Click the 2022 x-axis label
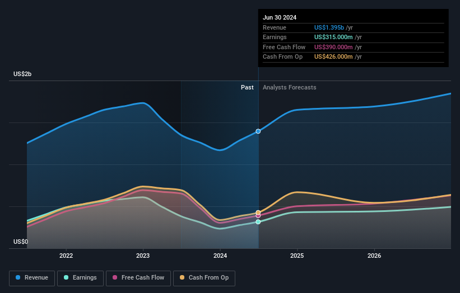 [x=66, y=256]
